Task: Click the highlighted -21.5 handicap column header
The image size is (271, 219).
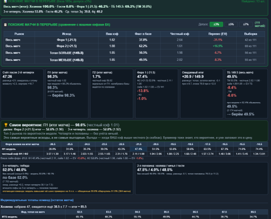Action: [x=138, y=144]
